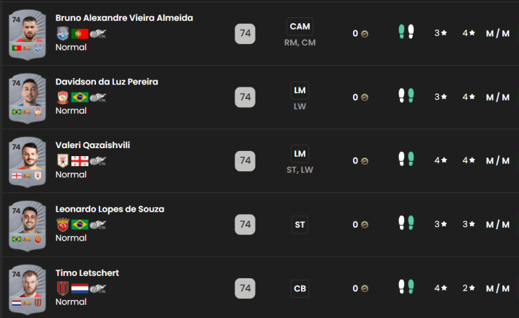
Task: Click league logo icon for Valeri Qazaishvili
Action: (x=98, y=160)
